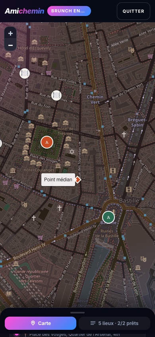Screen dimensions: 155x337
Task: Open restaurant marker below Rue Saint-Gilles
Action: [x=56, y=95]
